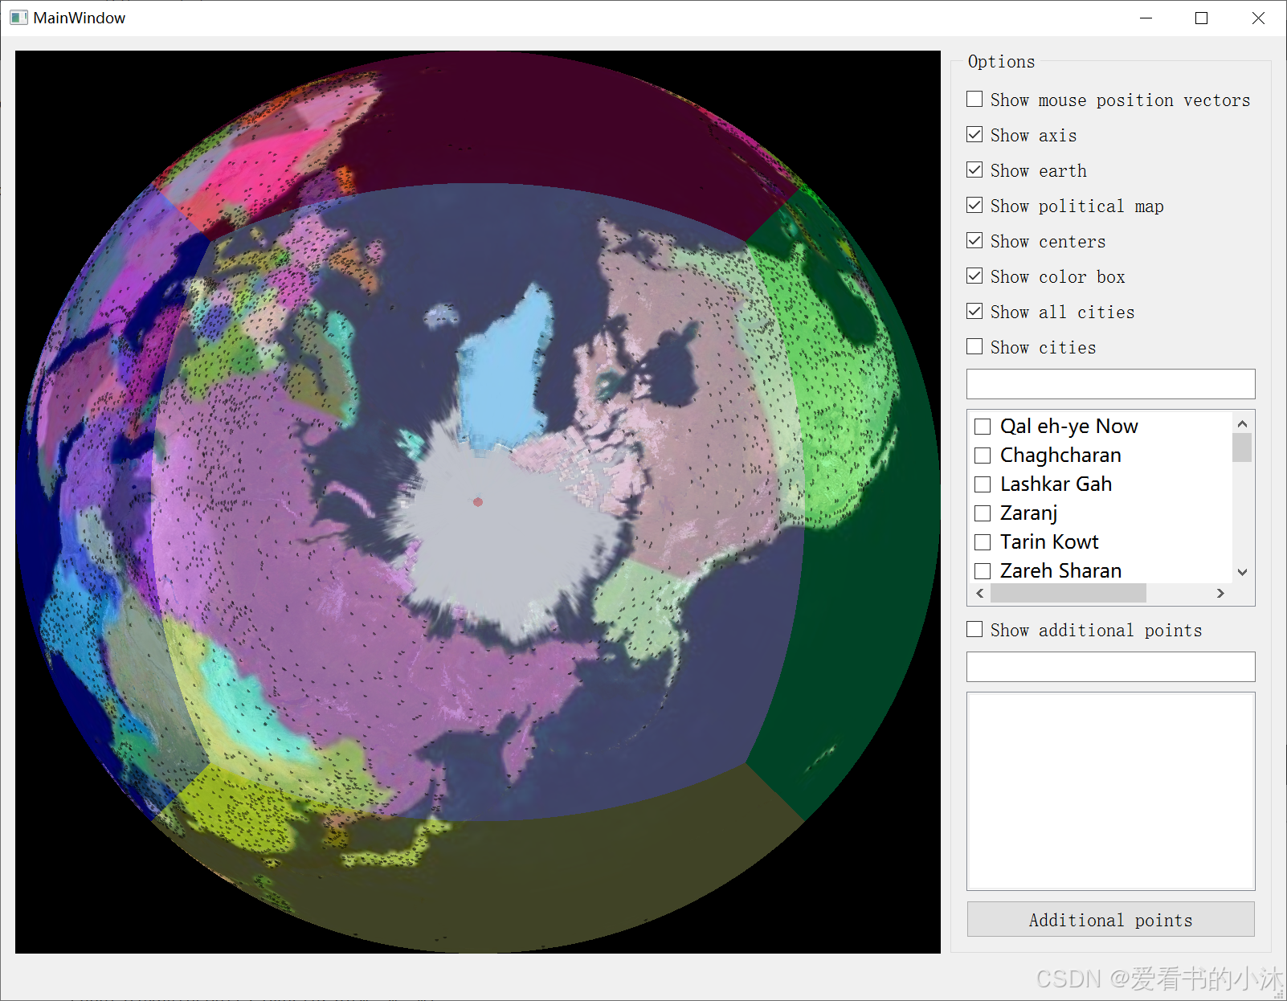The height and width of the screenshot is (1001, 1287).
Task: Disable Show centers
Action: pyautogui.click(x=974, y=240)
